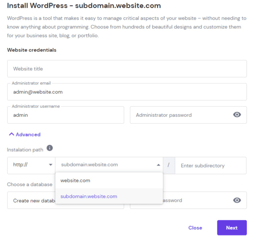Select website.com from the domain list

(x=75, y=180)
